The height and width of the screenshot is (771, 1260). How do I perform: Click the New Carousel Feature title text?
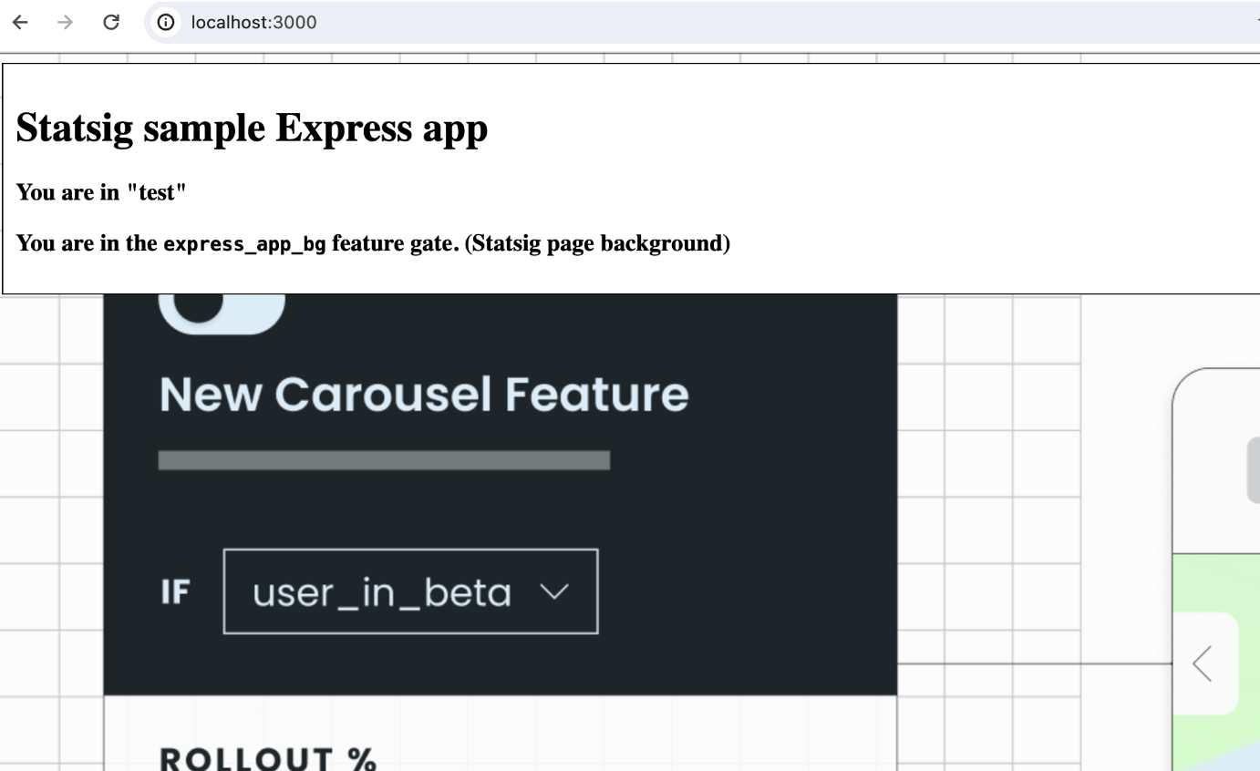point(425,394)
